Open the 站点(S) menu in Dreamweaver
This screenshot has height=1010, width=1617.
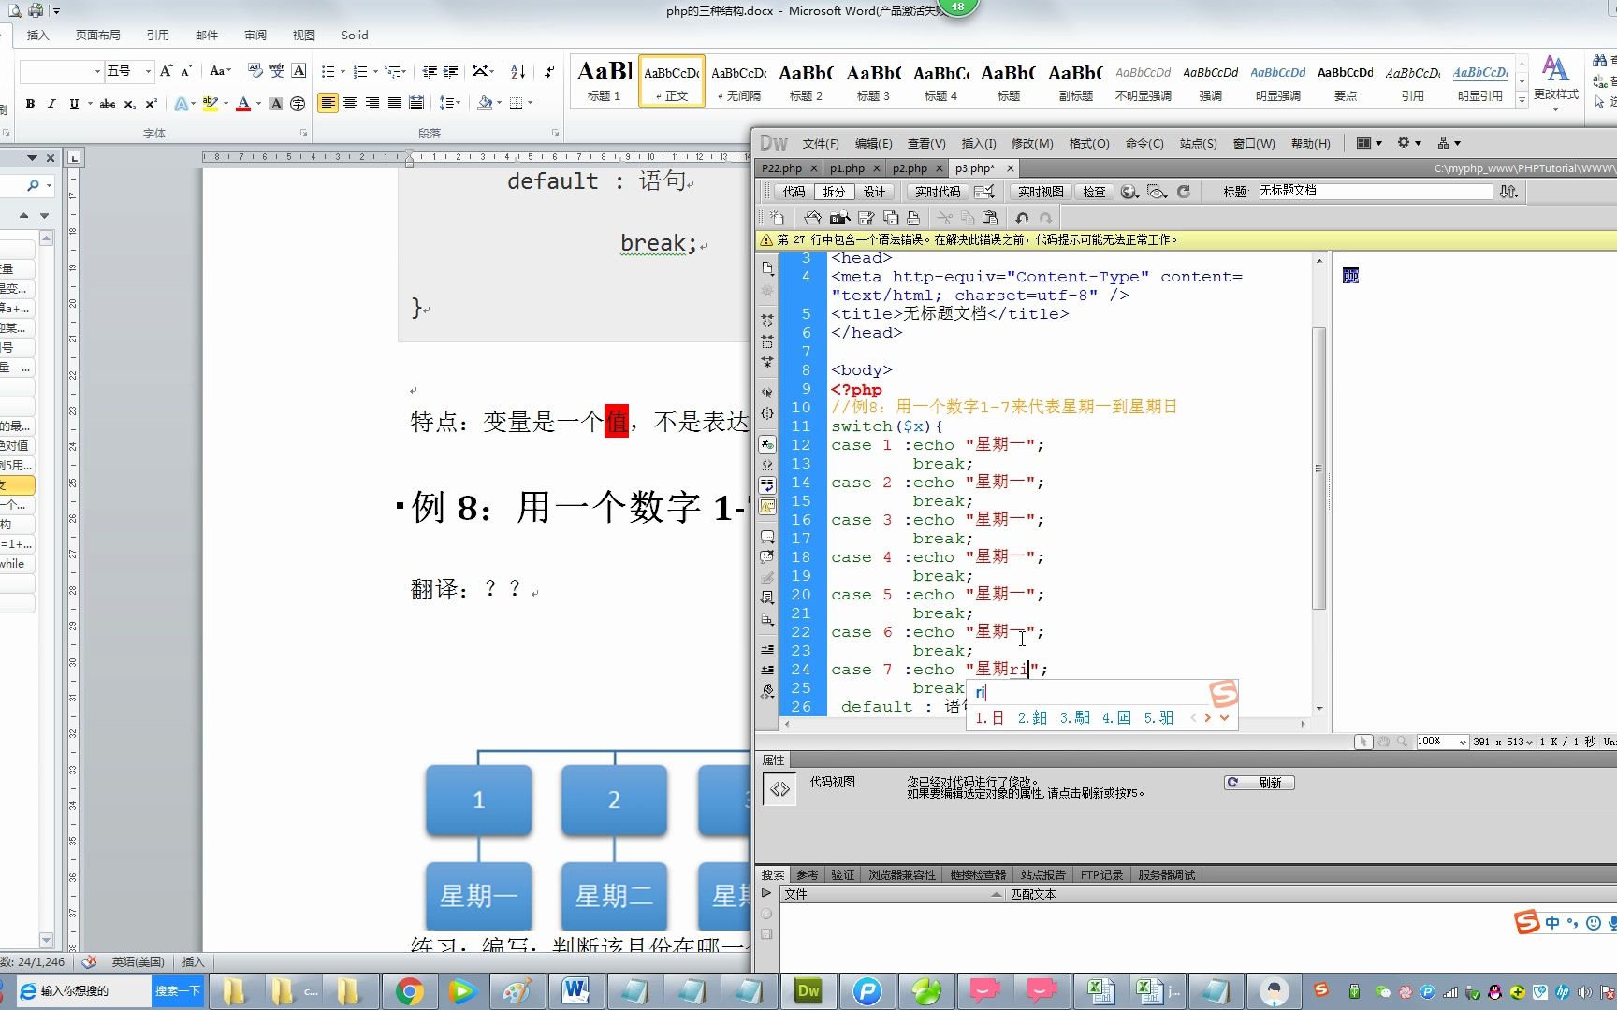(x=1198, y=144)
